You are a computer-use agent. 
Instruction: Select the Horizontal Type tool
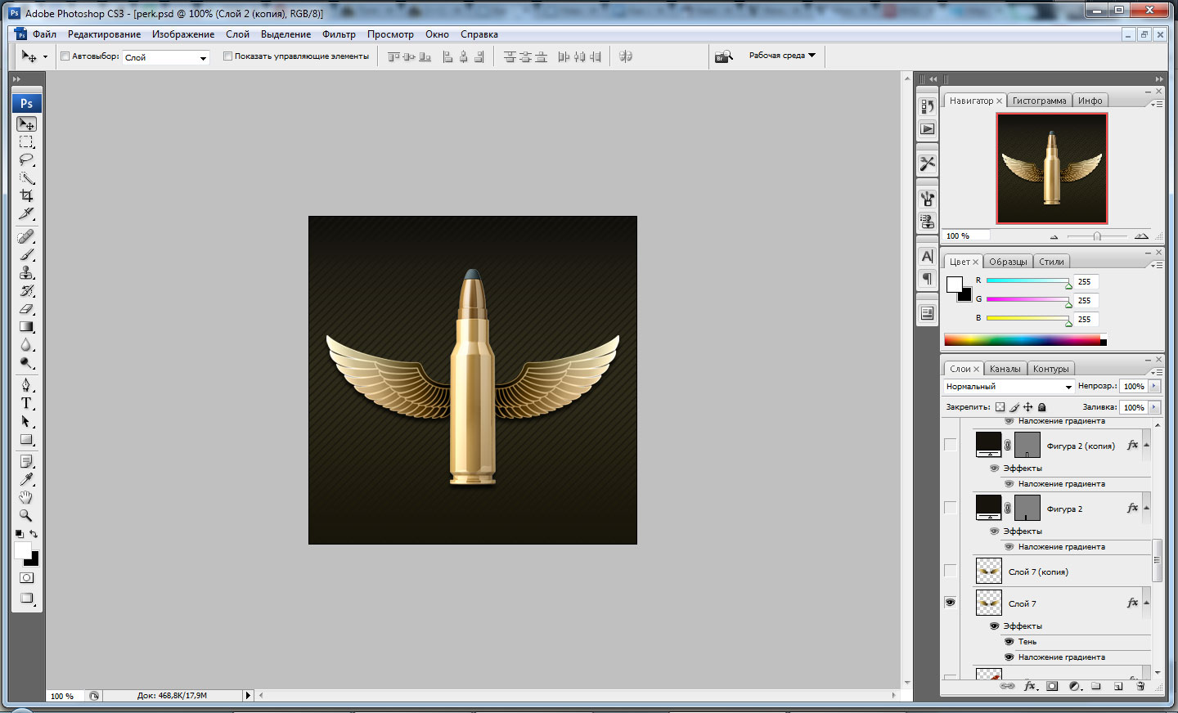[x=27, y=403]
